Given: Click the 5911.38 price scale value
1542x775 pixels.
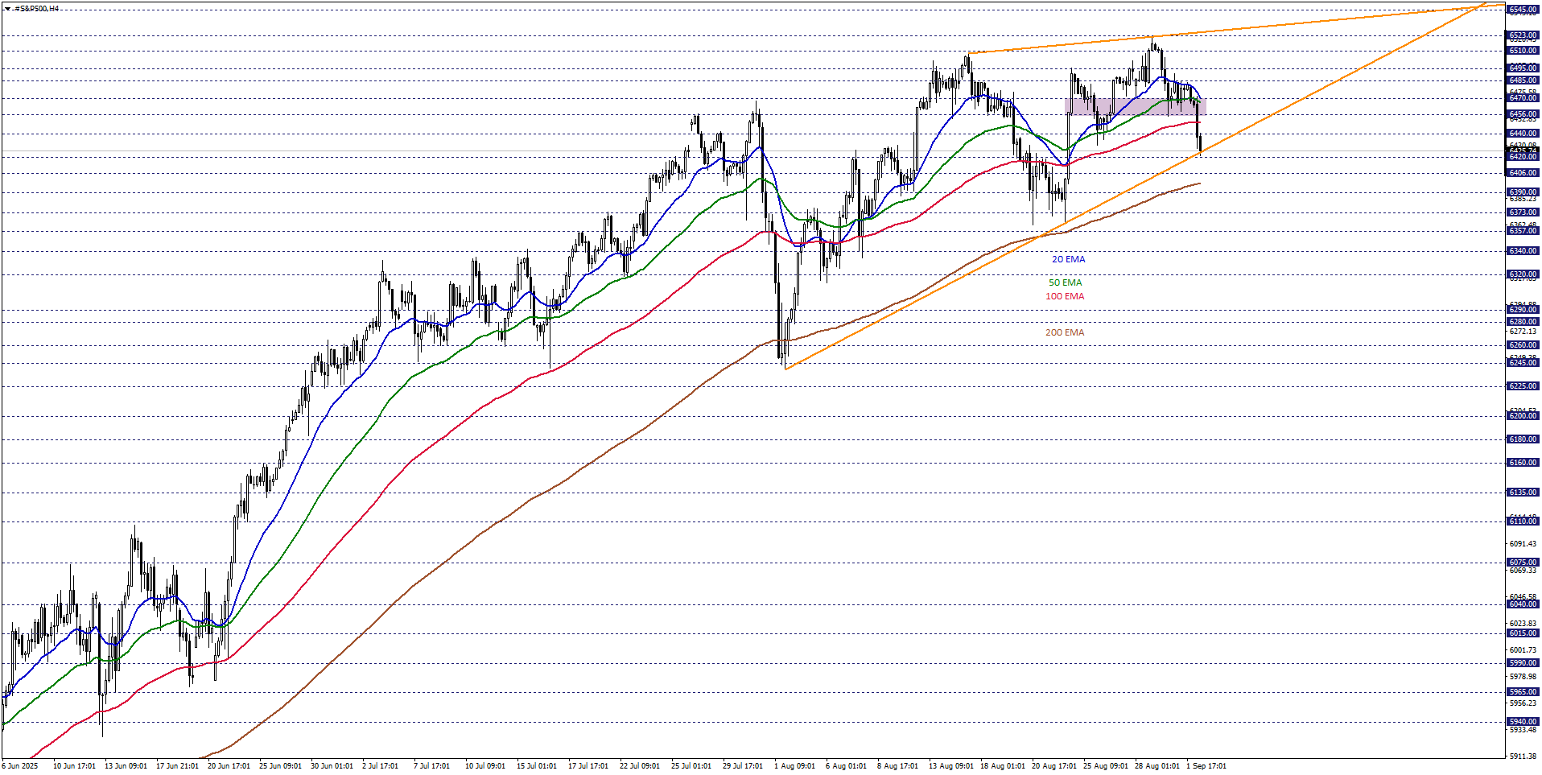Looking at the screenshot, I should pos(1523,756).
